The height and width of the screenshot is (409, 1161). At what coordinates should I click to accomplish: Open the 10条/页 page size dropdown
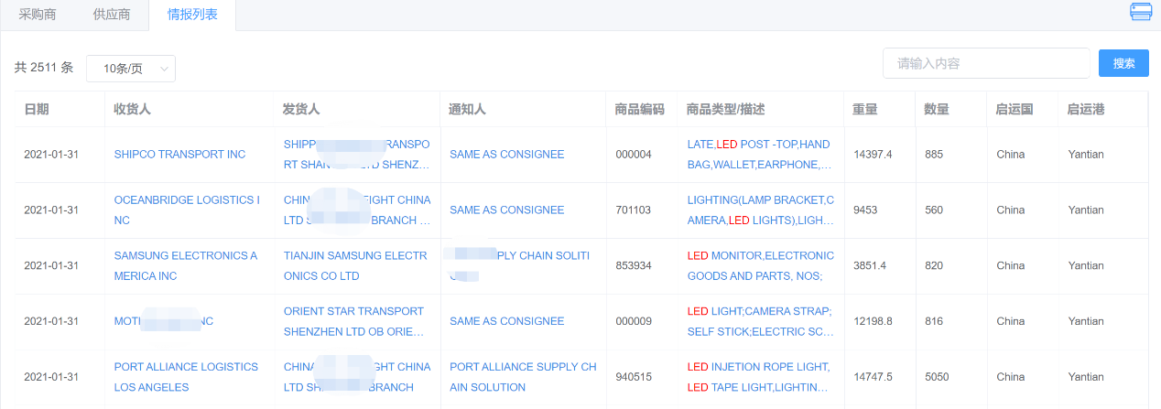131,69
